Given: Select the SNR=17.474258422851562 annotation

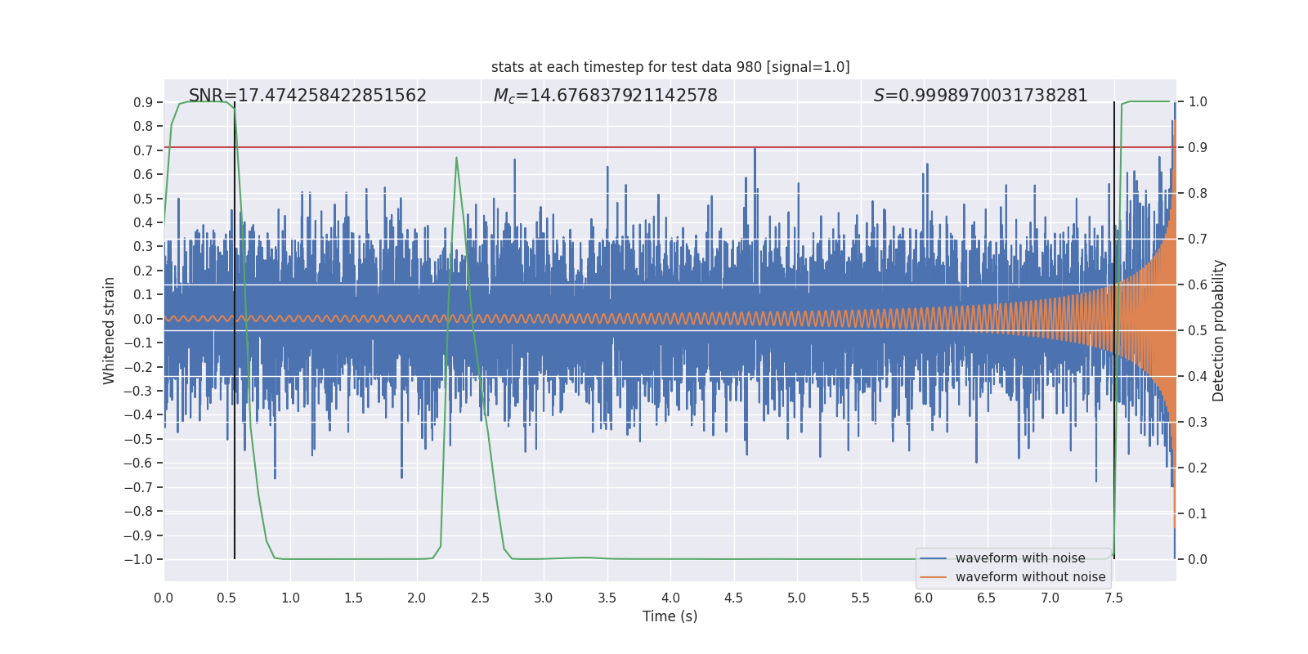Looking at the screenshot, I should pos(308,96).
